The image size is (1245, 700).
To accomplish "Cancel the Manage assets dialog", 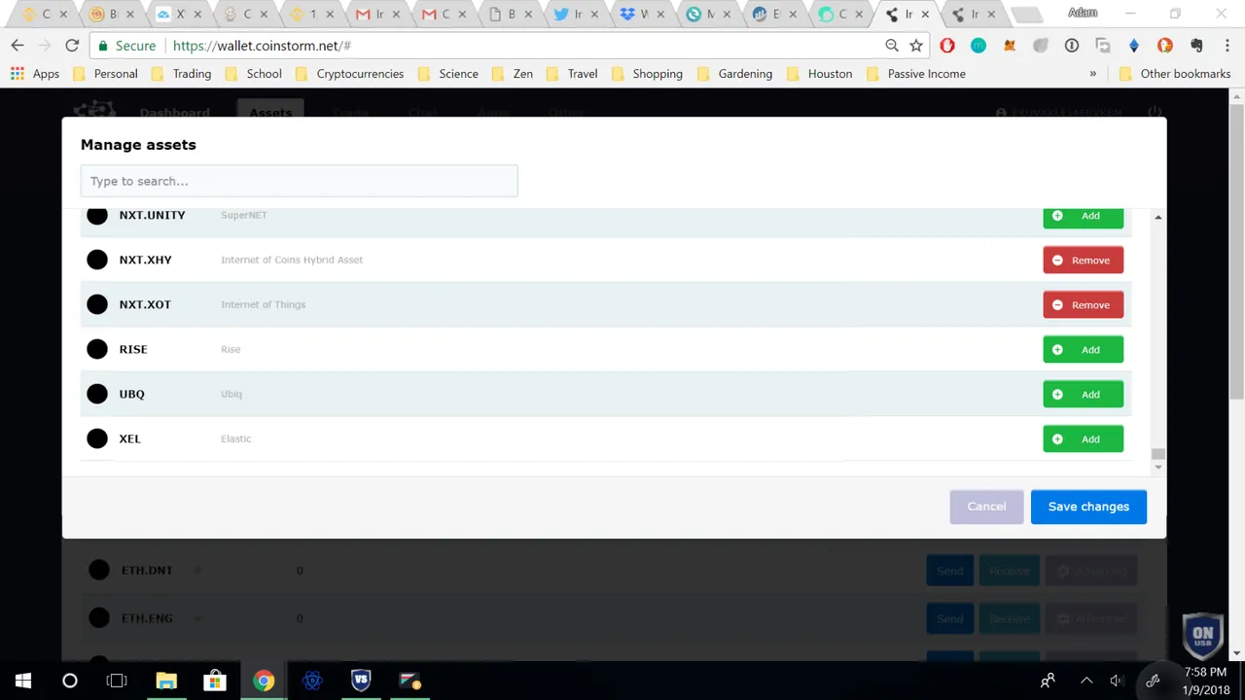I will pyautogui.click(x=986, y=507).
